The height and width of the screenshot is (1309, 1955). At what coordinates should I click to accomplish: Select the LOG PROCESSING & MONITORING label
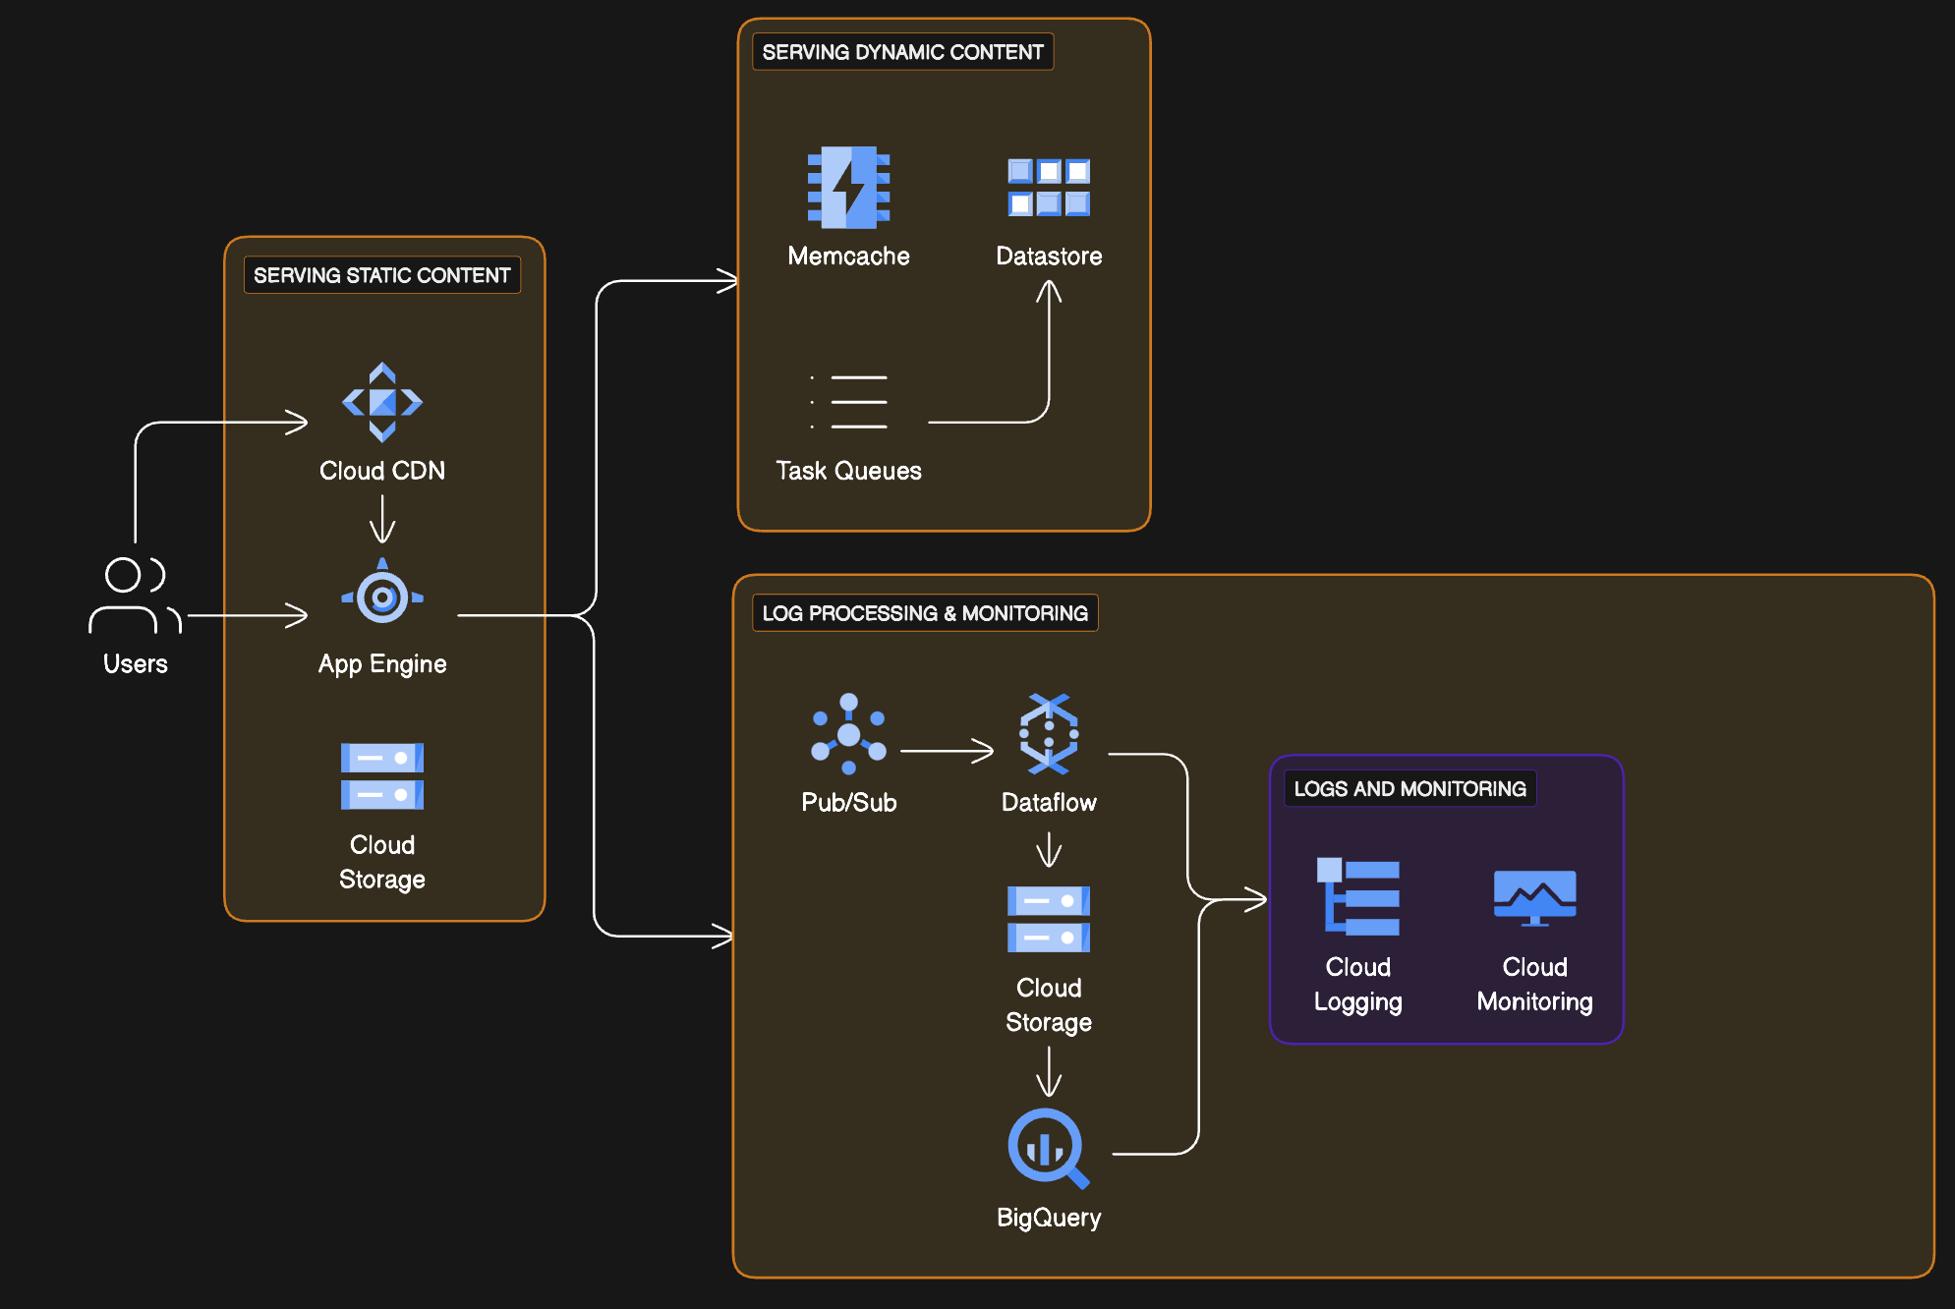click(925, 613)
